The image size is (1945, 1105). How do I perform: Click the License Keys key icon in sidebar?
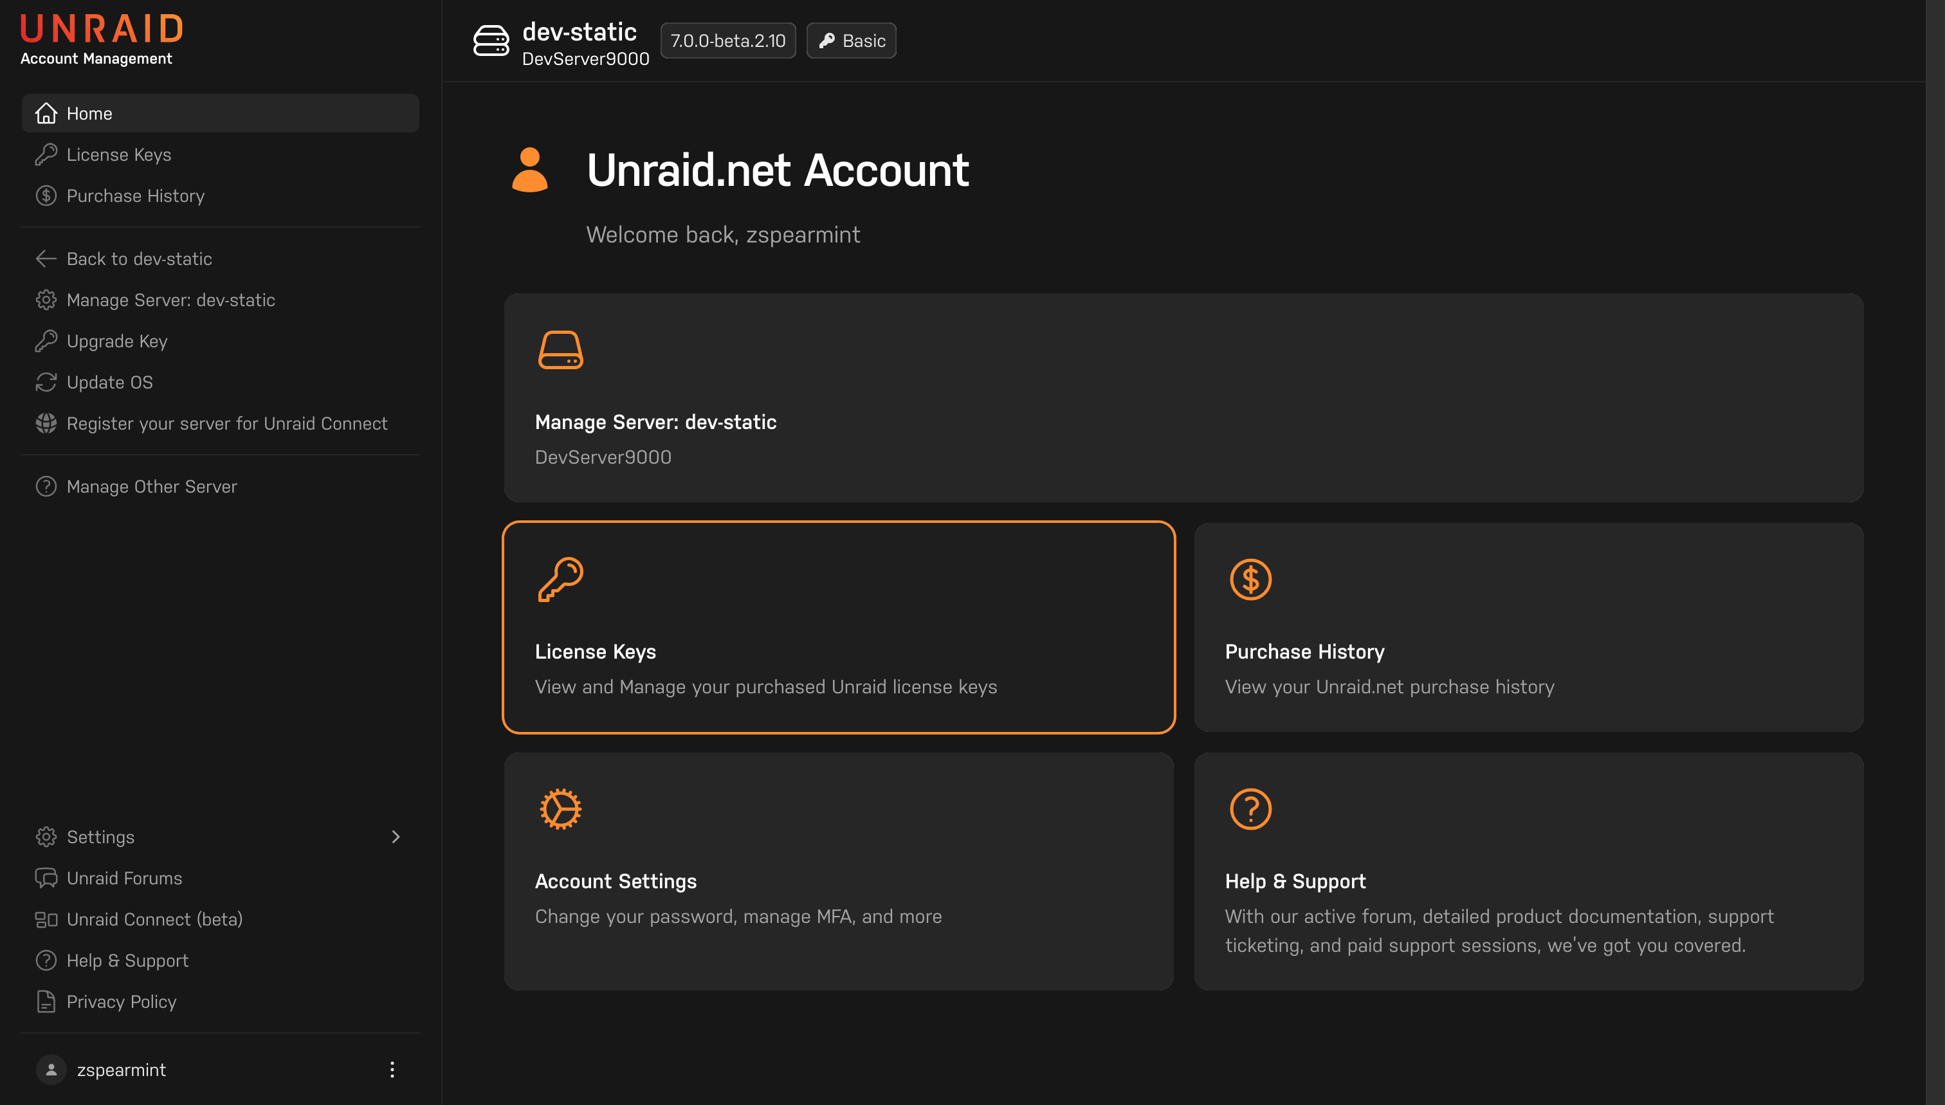tap(46, 154)
